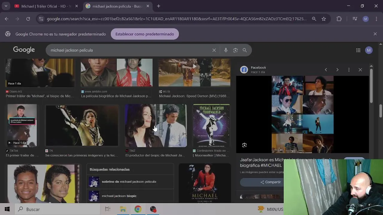Open Task View on the taskbar
This screenshot has width=383, height=215.
108,209
